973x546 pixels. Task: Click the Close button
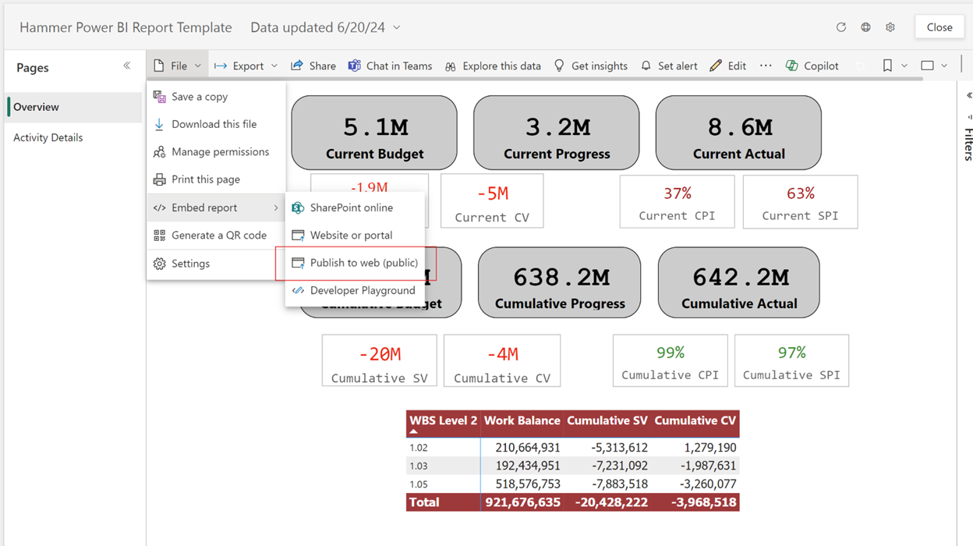click(939, 27)
